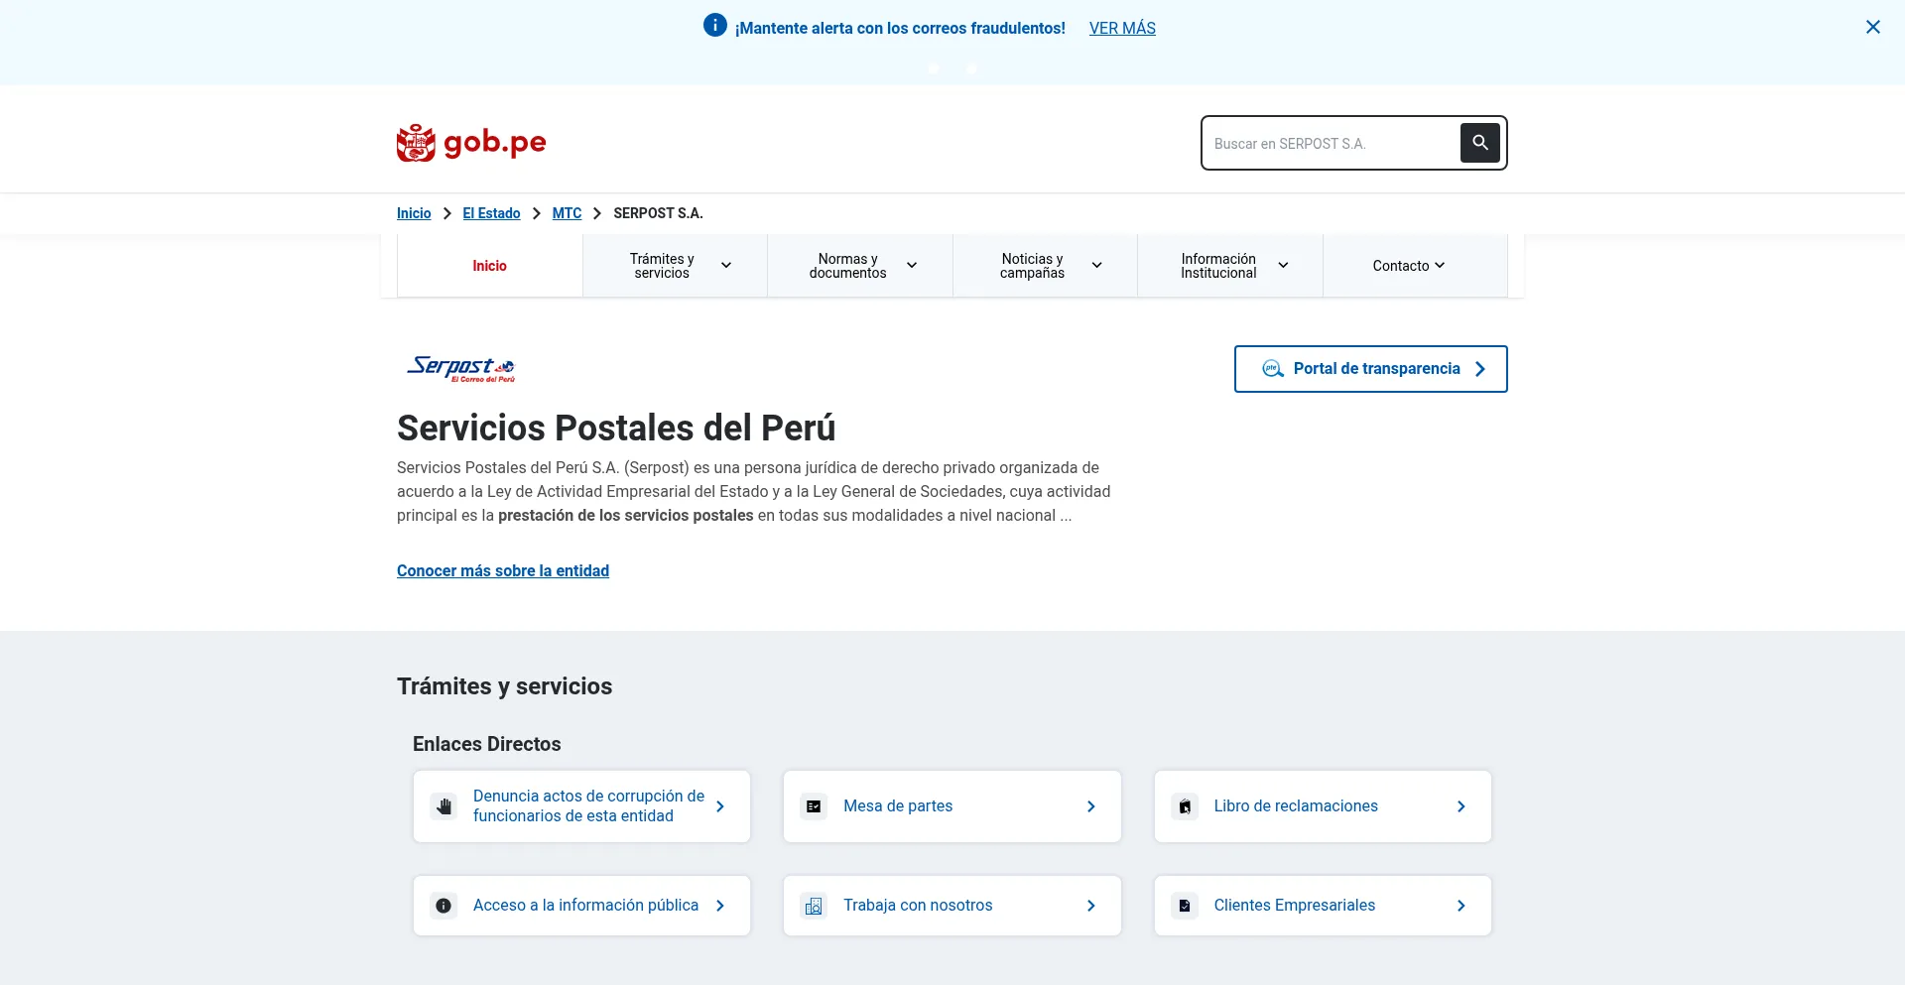Follow the Conocer más sobre la entidad link
The height and width of the screenshot is (985, 1905).
(x=502, y=570)
